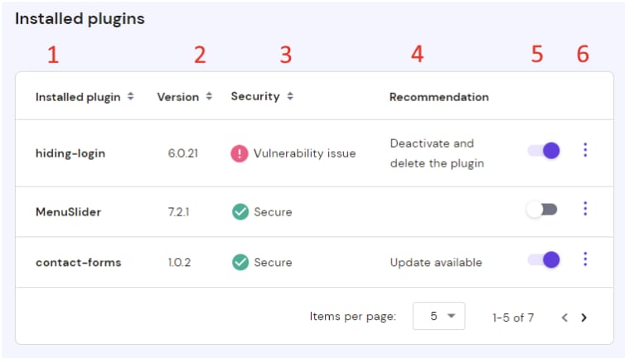Open the three-dot menu for hiding-login
The width and height of the screenshot is (625, 359).
click(x=585, y=150)
